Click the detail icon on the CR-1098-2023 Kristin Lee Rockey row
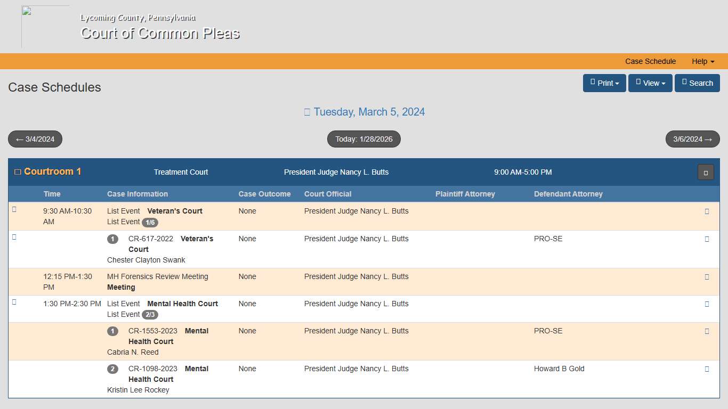Image resolution: width=728 pixels, height=409 pixels. [x=707, y=368]
